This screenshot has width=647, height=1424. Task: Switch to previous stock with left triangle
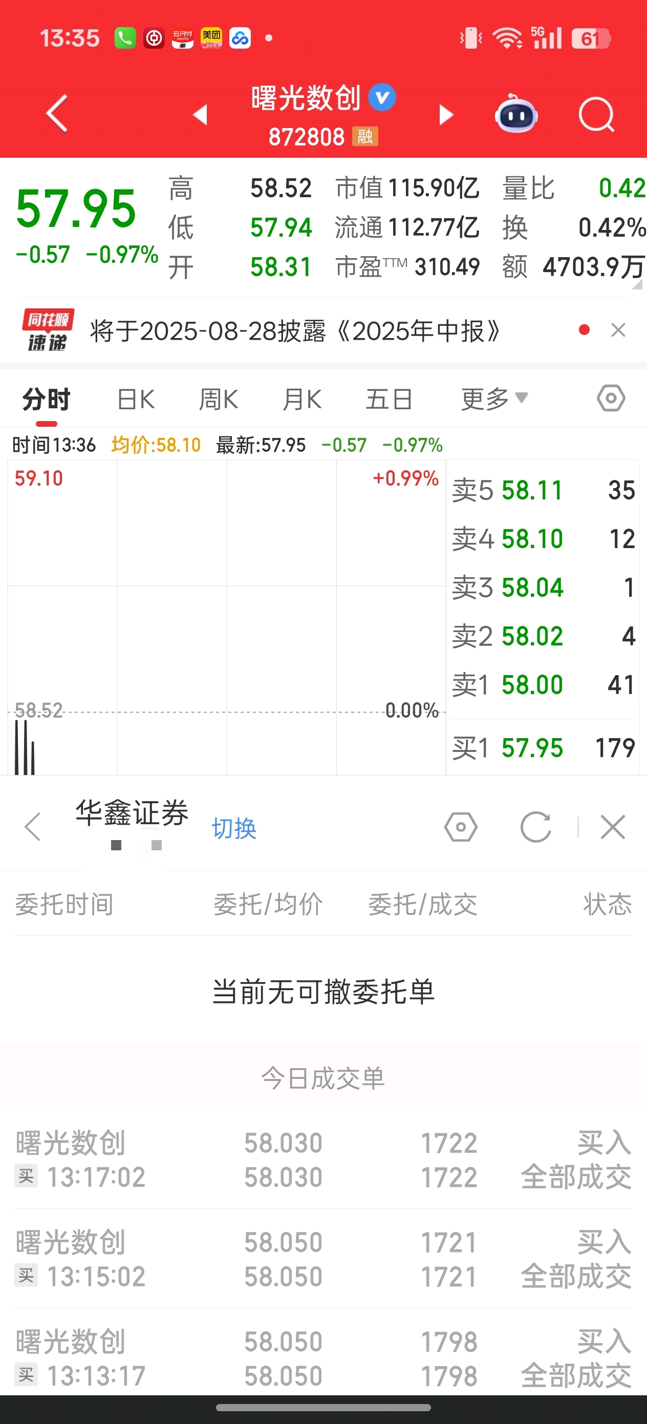(200, 114)
